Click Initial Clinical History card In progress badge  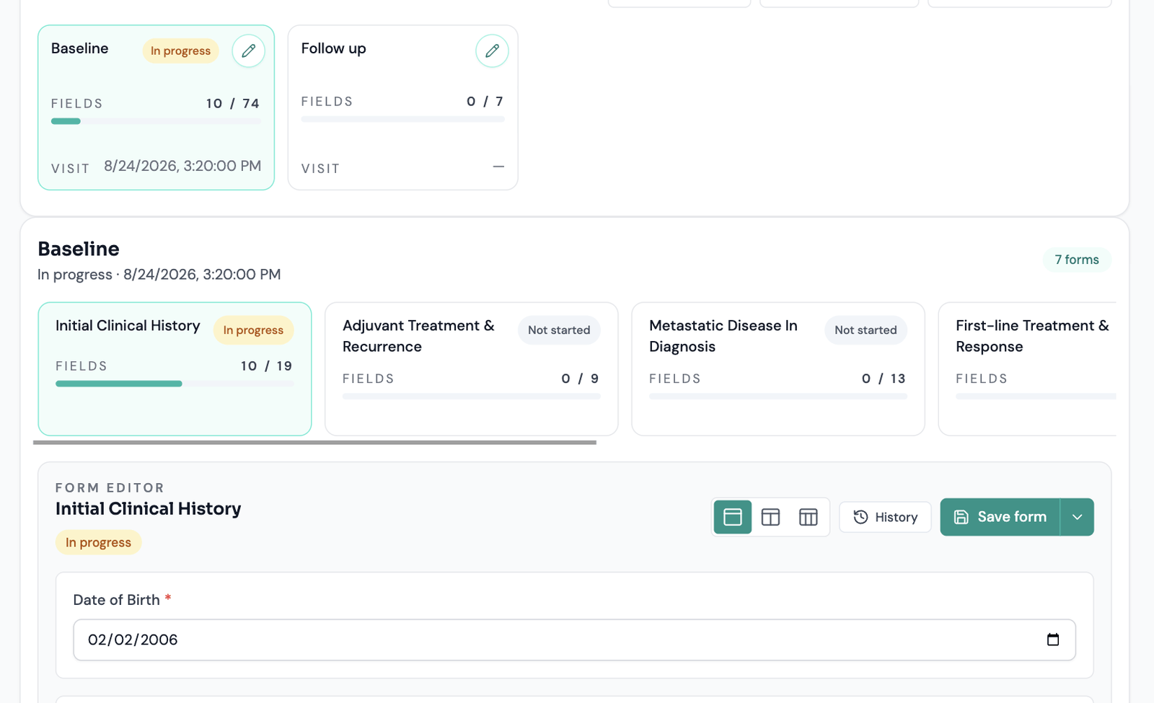coord(253,330)
